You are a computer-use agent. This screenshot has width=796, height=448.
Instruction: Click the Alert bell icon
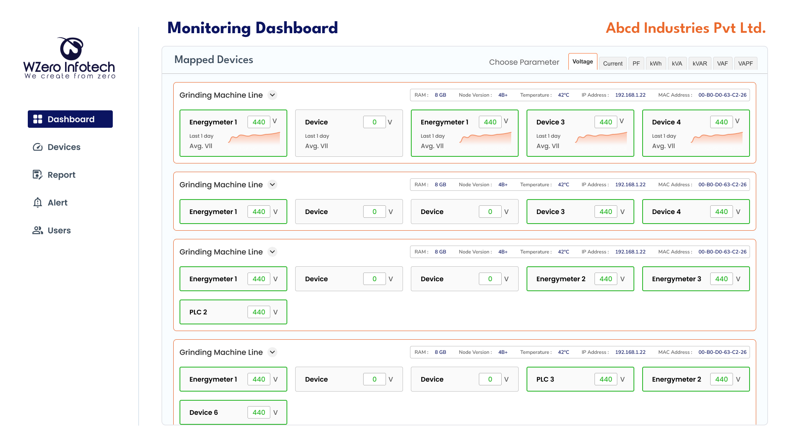click(x=38, y=202)
